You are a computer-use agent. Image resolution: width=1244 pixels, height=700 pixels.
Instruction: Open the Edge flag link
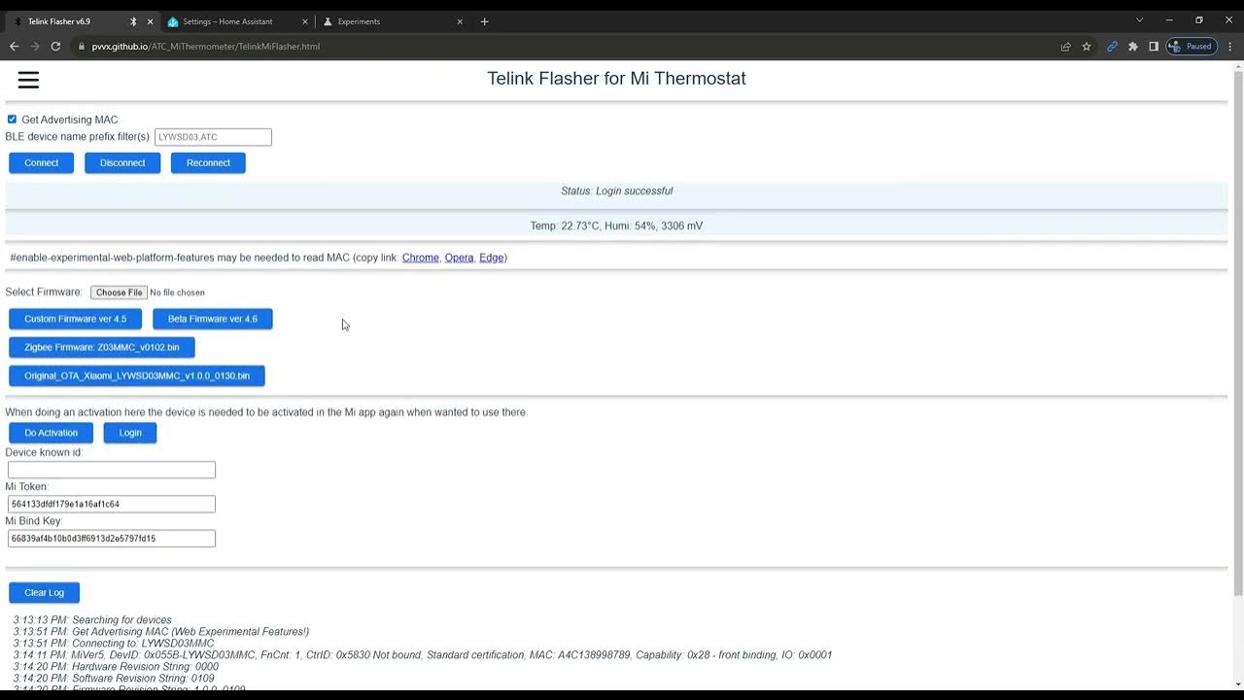tap(492, 258)
